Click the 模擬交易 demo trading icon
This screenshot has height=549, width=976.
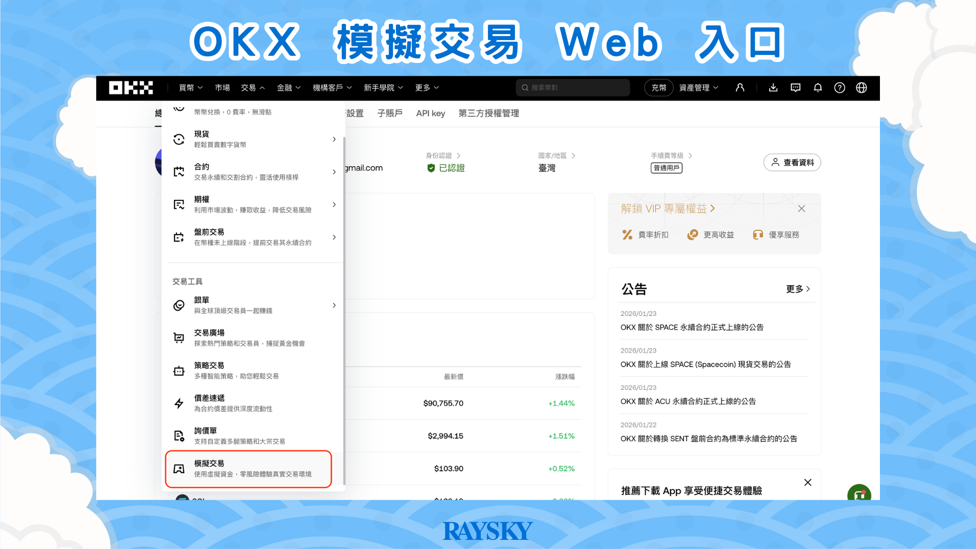tap(179, 469)
